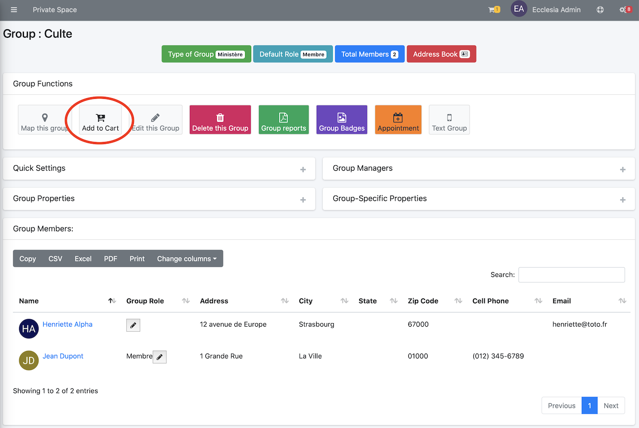Open Jean Dupont profile link
The height and width of the screenshot is (428, 639).
63,356
